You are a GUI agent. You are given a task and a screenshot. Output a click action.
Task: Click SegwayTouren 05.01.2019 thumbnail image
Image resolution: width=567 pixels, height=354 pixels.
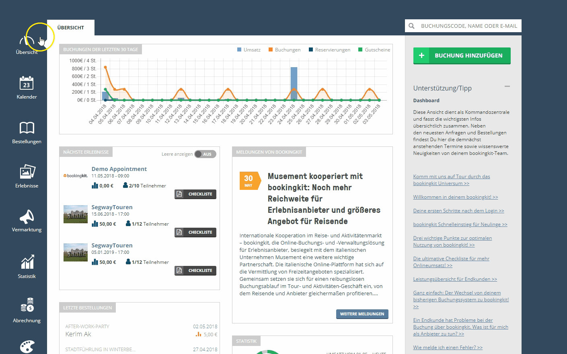point(76,252)
